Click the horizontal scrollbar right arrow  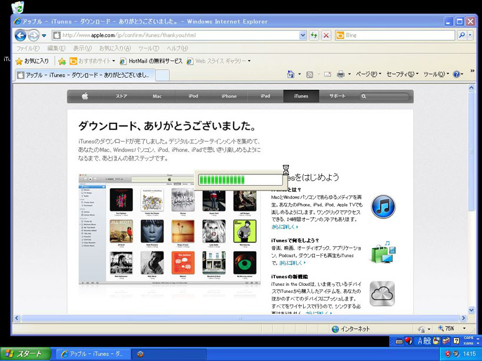coord(464,318)
